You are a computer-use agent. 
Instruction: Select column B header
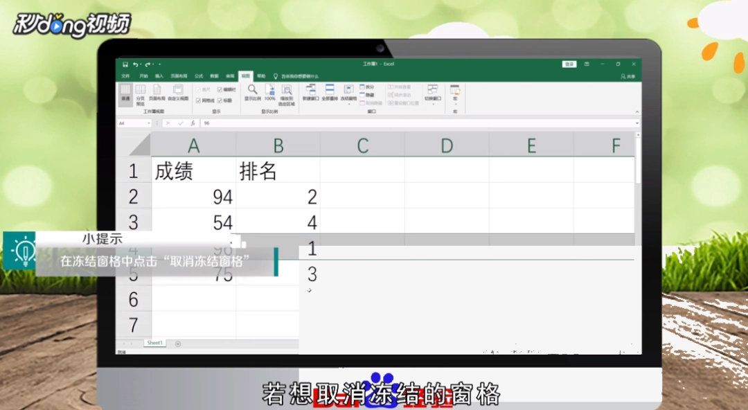pyautogui.click(x=278, y=145)
